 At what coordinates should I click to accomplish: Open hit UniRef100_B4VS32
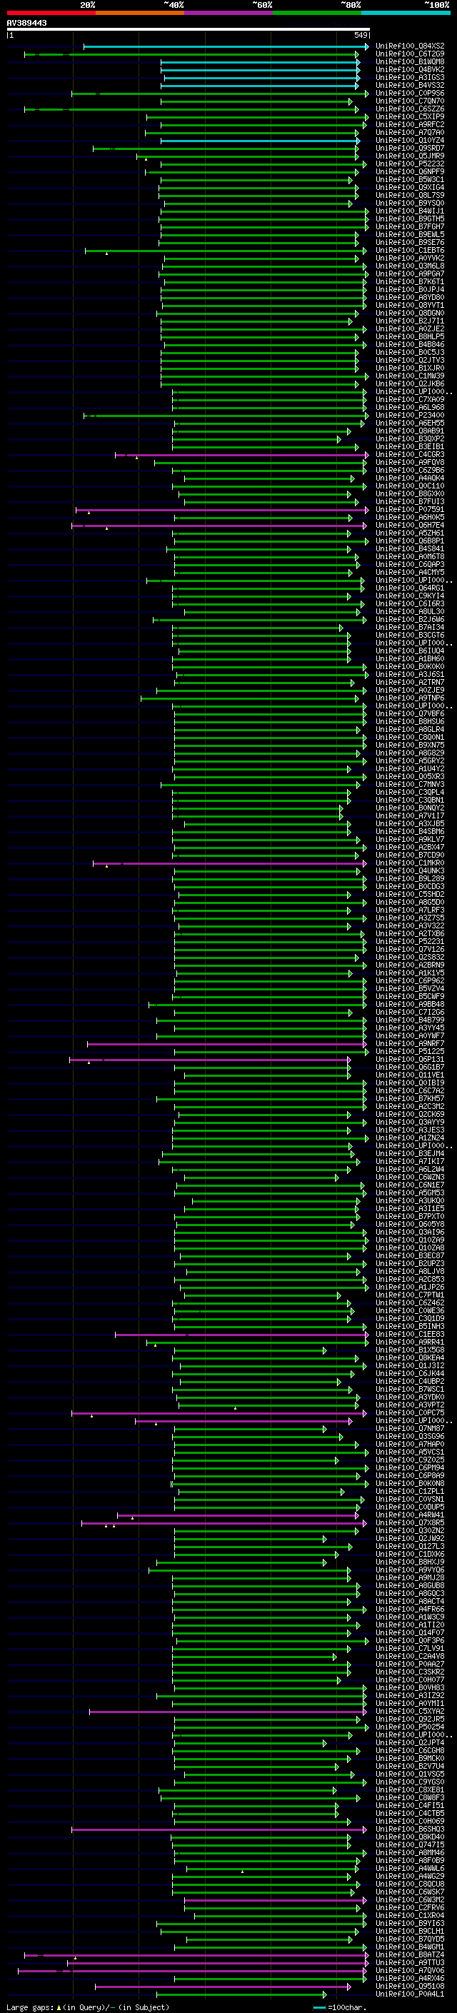410,86
